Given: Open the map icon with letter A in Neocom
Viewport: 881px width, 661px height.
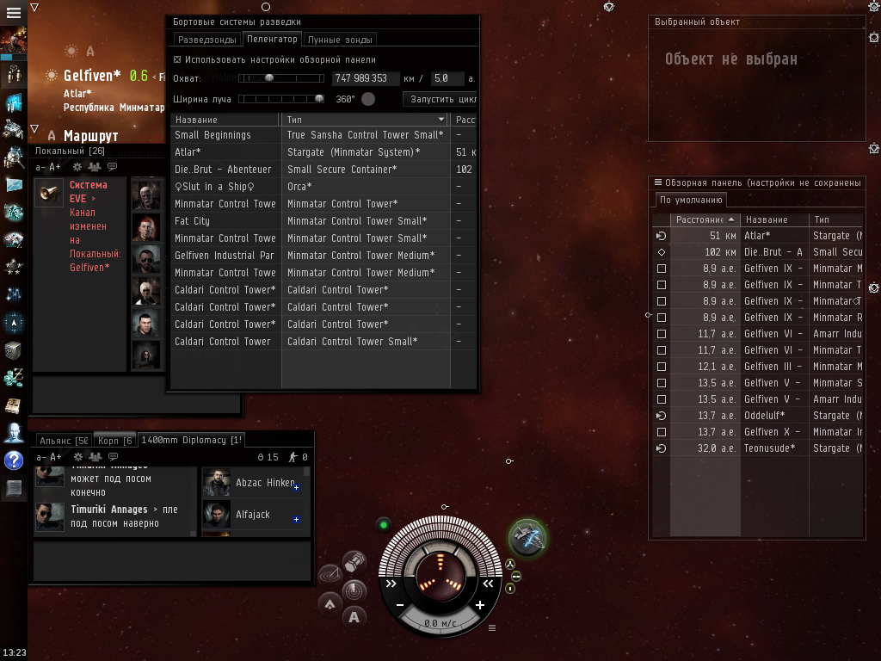Looking at the screenshot, I should 14,323.
